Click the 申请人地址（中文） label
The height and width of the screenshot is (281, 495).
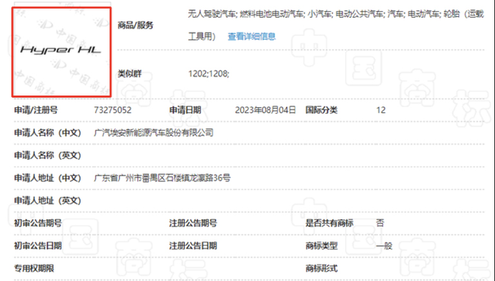(x=48, y=178)
